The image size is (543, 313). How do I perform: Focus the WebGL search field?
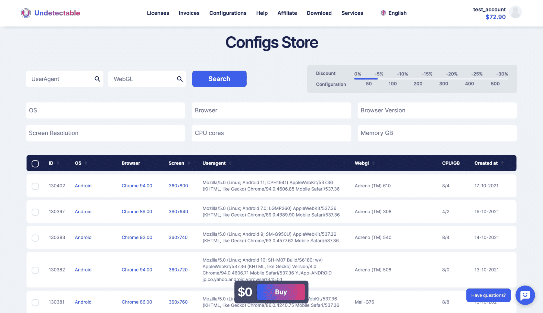click(x=147, y=79)
